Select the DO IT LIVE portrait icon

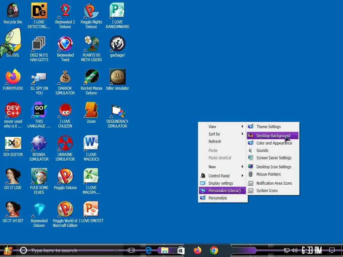[x=13, y=176]
